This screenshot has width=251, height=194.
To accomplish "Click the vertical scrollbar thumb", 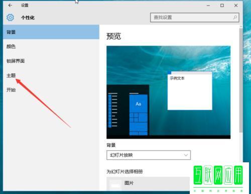I will coord(241,80).
